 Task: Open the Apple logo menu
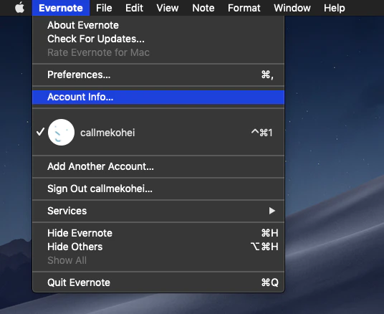click(19, 8)
